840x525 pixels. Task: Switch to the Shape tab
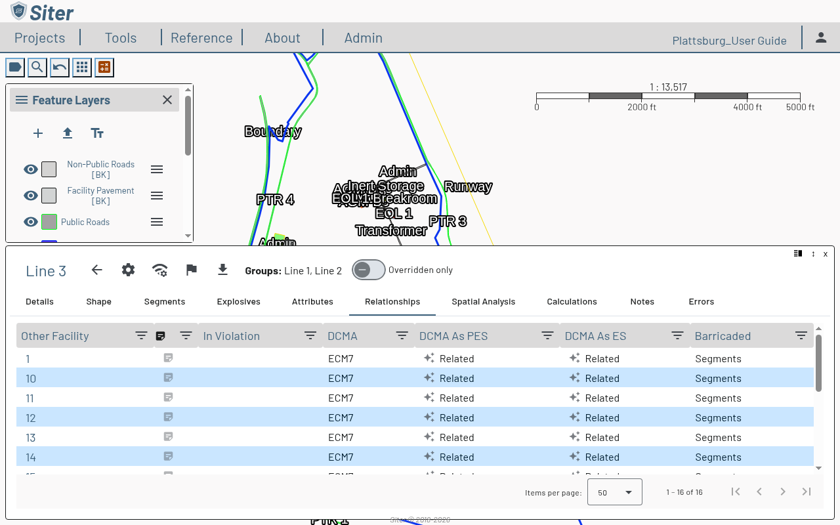[x=99, y=302]
